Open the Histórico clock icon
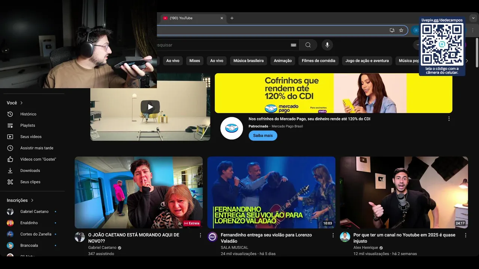 [10, 114]
